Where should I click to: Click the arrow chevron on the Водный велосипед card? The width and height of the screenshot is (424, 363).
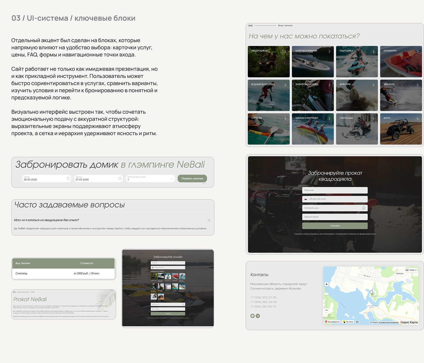[x=285, y=85]
